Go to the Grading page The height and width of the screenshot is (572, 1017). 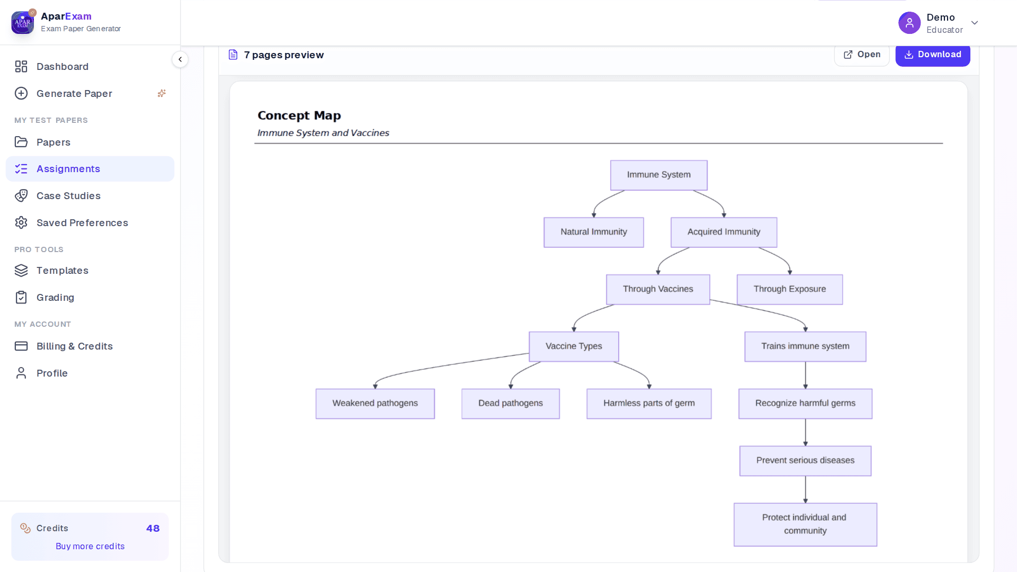pos(90,298)
